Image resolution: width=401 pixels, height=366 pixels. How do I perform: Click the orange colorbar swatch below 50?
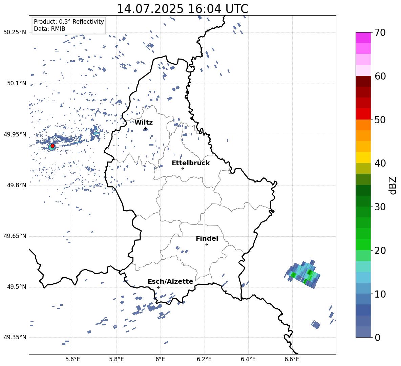pyautogui.click(x=363, y=125)
